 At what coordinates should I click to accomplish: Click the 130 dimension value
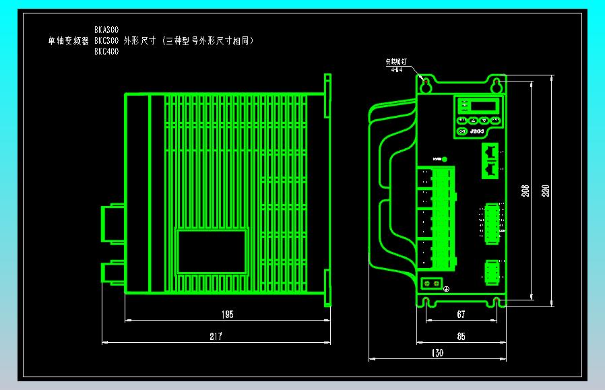(437, 353)
